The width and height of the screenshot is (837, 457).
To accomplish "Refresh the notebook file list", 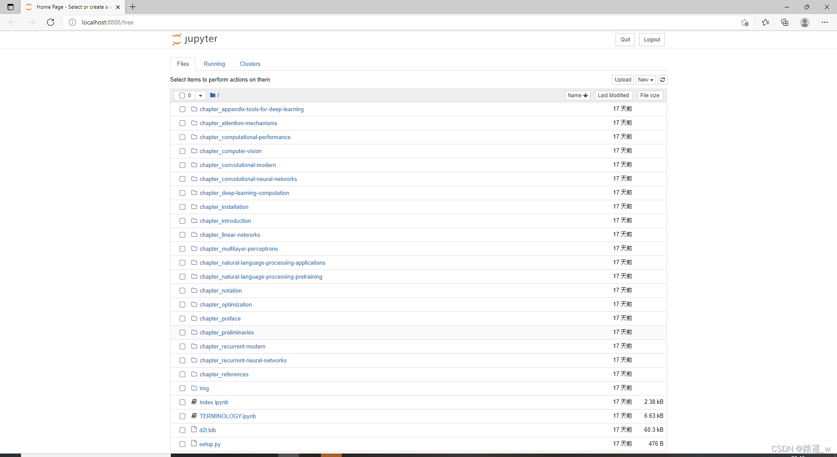I will (x=663, y=80).
